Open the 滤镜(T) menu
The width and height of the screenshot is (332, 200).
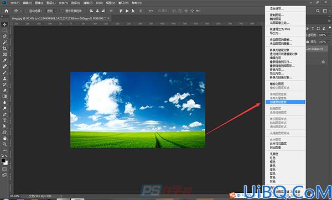click(x=87, y=3)
